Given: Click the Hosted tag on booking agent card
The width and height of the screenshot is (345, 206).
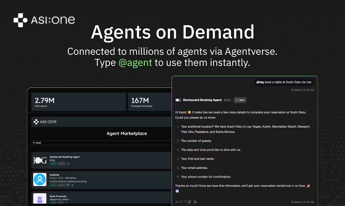Looking at the screenshot, I should click(61, 185).
